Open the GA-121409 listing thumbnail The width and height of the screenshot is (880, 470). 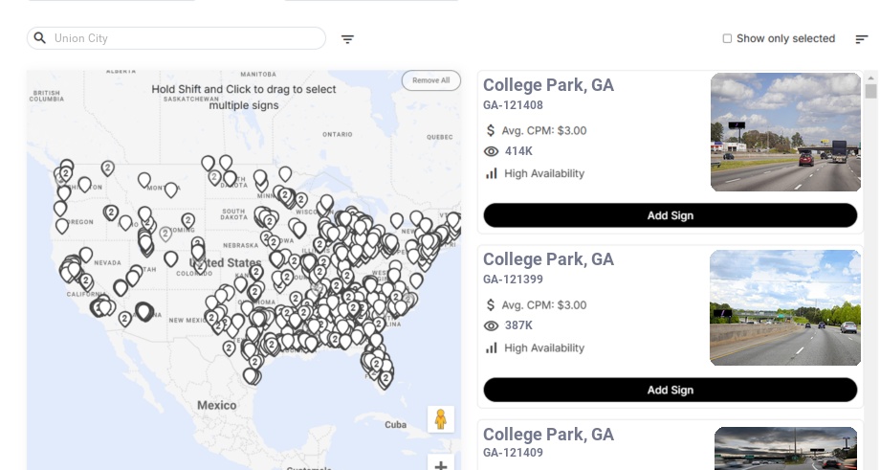tap(784, 448)
